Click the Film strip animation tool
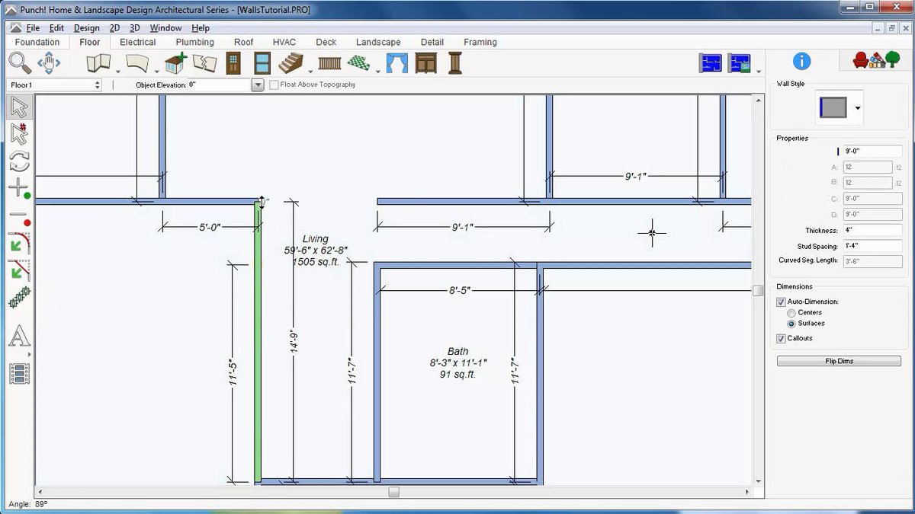The height and width of the screenshot is (514, 915). (x=19, y=373)
